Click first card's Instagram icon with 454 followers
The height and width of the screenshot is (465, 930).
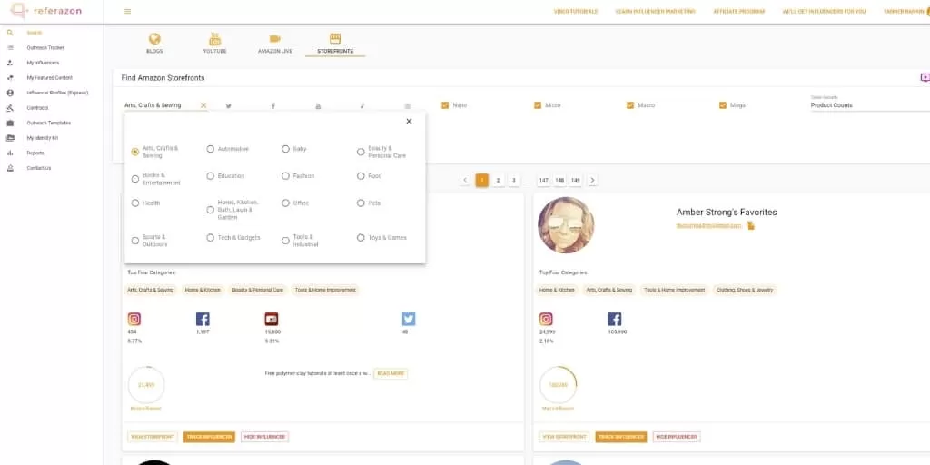(134, 319)
